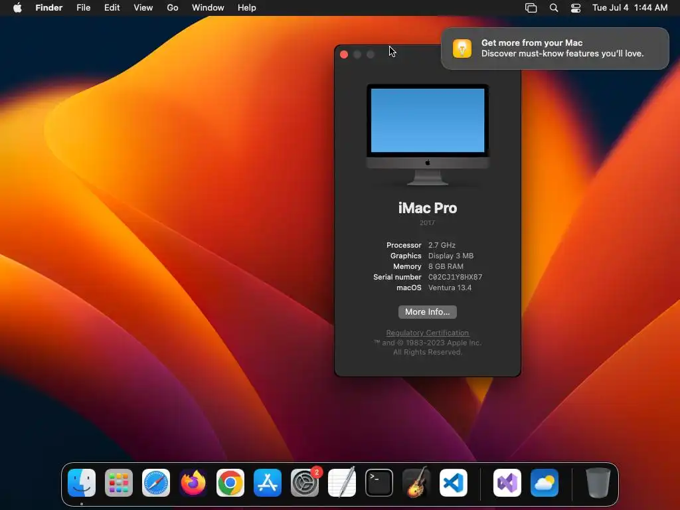Open the Finder menu
This screenshot has width=680, height=510.
click(49, 8)
